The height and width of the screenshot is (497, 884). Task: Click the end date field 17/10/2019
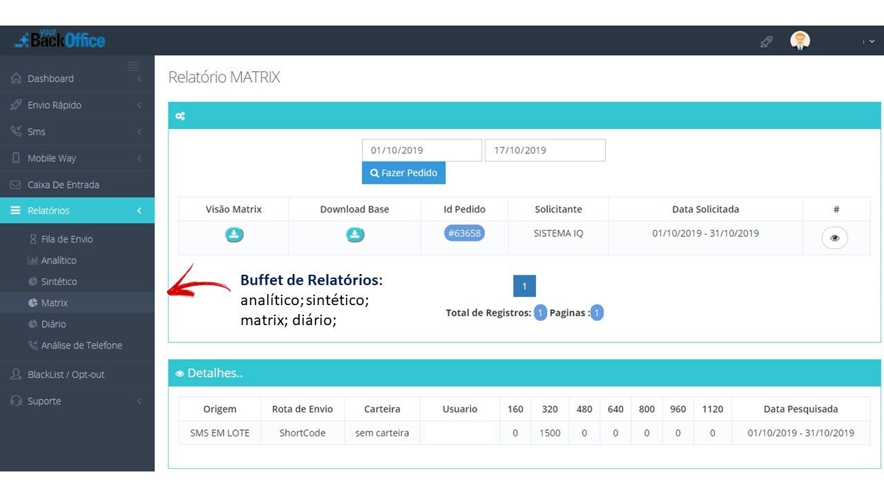545,150
